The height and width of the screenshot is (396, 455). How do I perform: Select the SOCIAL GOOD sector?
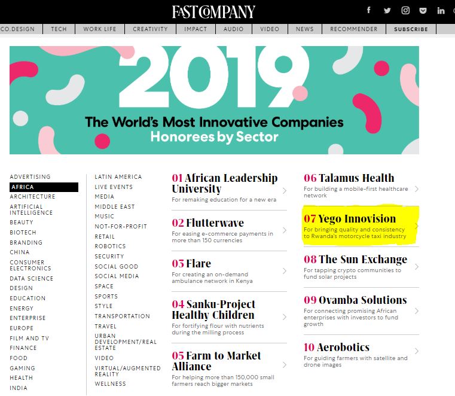click(117, 267)
